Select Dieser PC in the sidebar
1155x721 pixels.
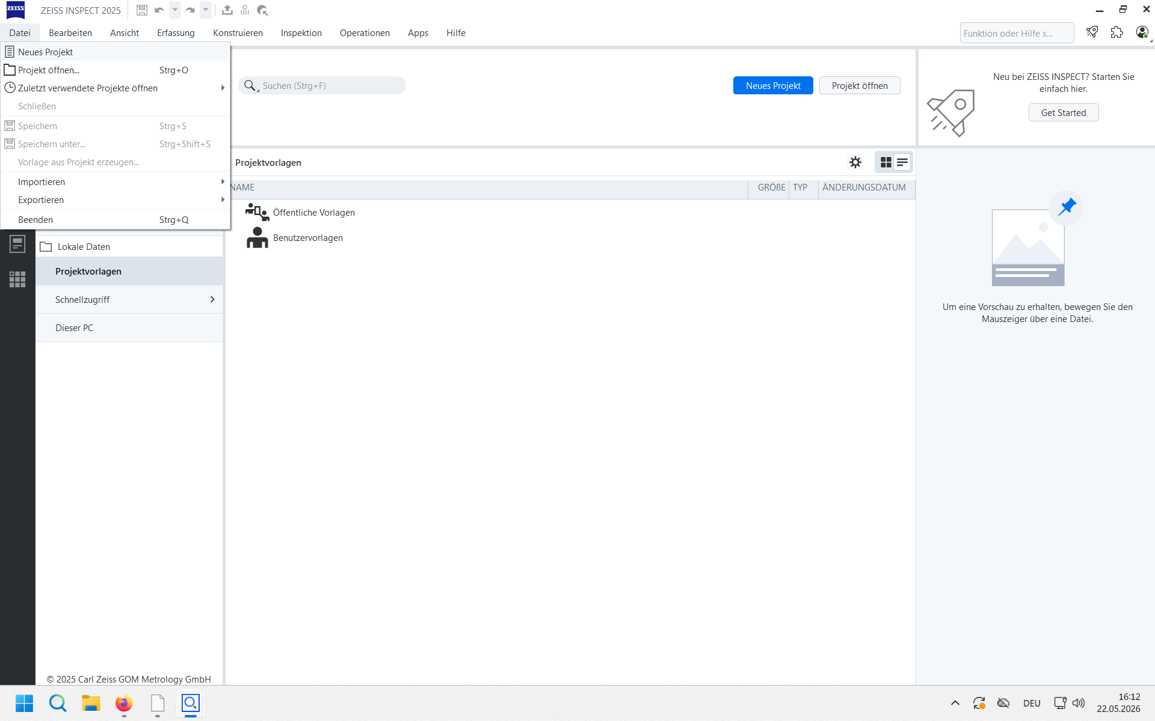(129, 327)
